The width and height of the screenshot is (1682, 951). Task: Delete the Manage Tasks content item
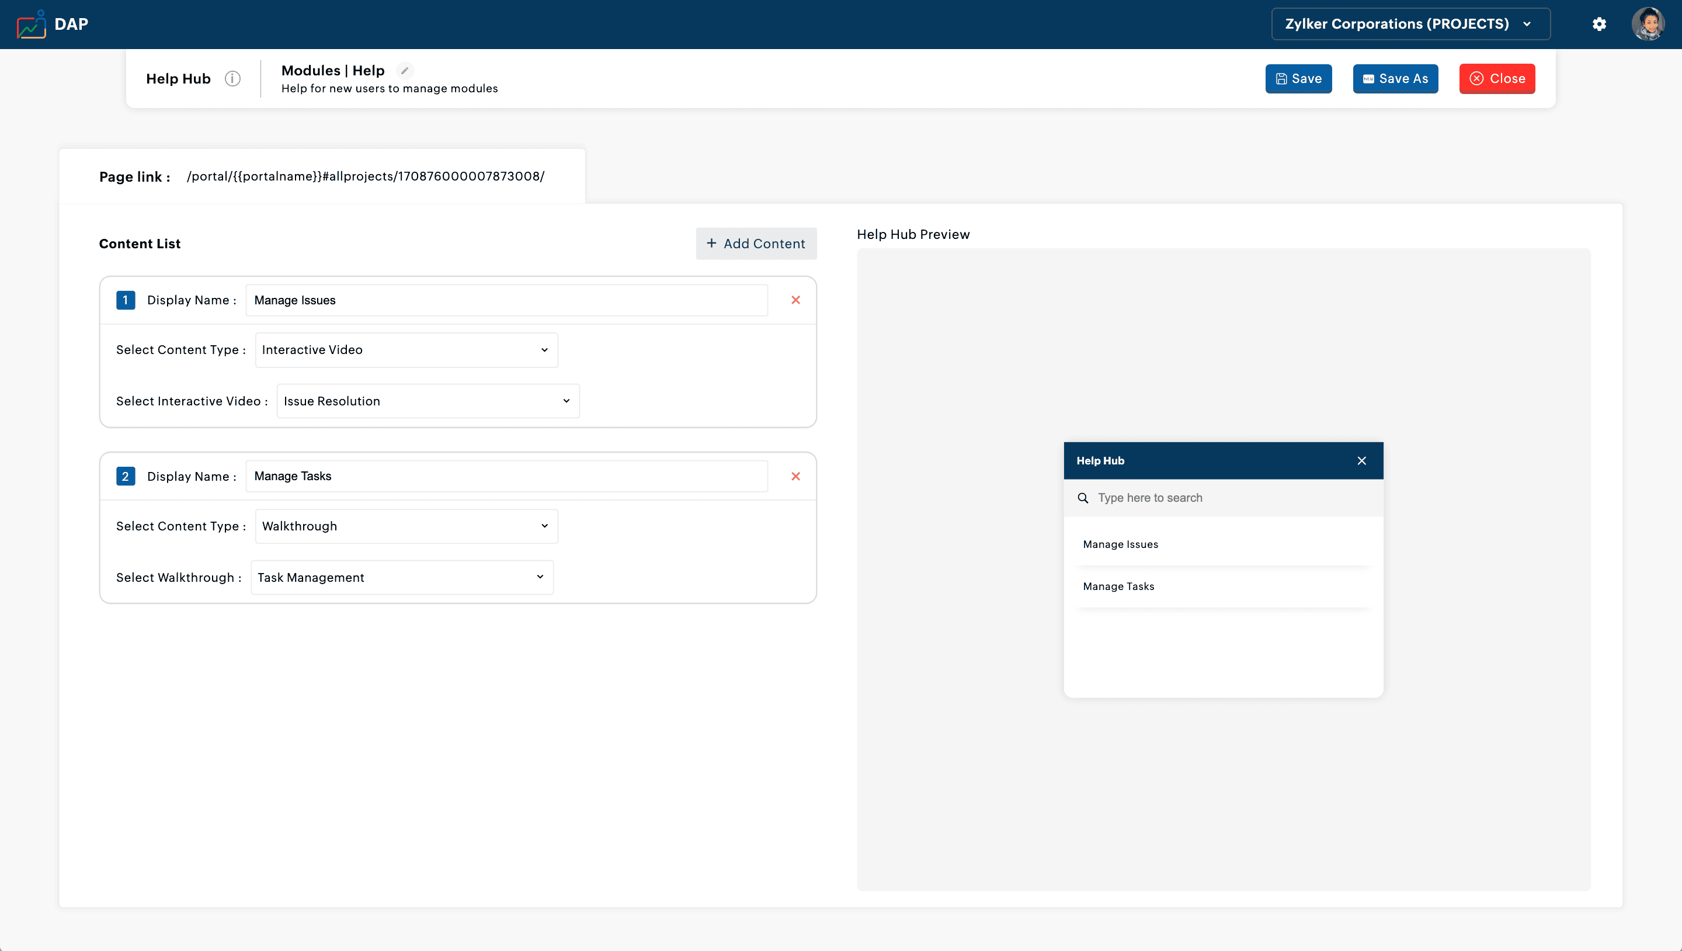click(795, 476)
